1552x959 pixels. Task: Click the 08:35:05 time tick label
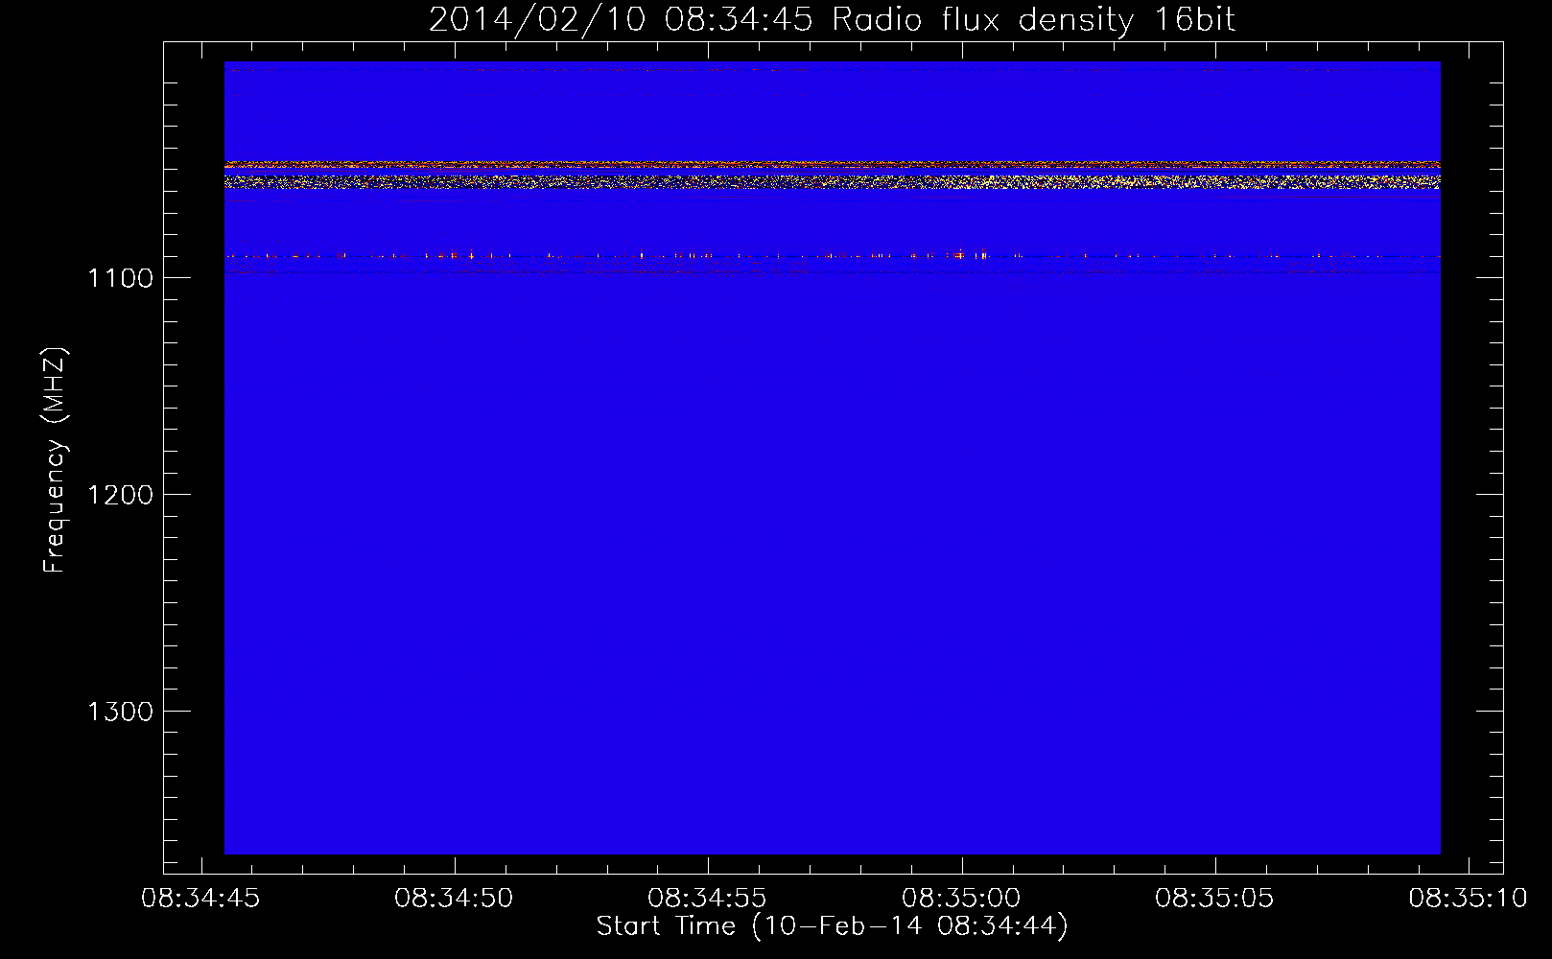[x=1214, y=899]
